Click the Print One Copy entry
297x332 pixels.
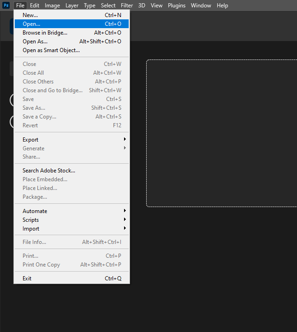[71, 265]
